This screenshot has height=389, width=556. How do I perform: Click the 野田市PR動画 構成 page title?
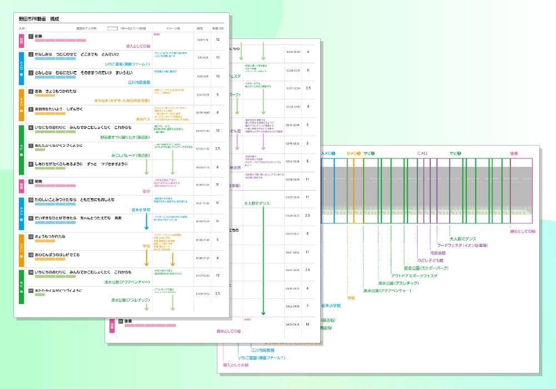[x=42, y=19]
